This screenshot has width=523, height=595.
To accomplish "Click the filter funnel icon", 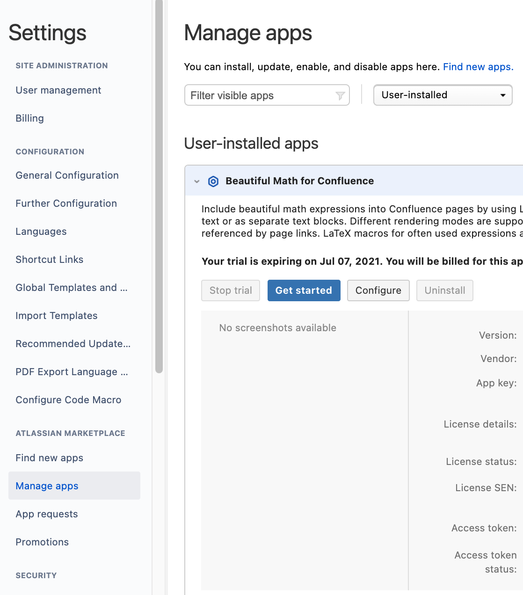I will (x=340, y=95).
